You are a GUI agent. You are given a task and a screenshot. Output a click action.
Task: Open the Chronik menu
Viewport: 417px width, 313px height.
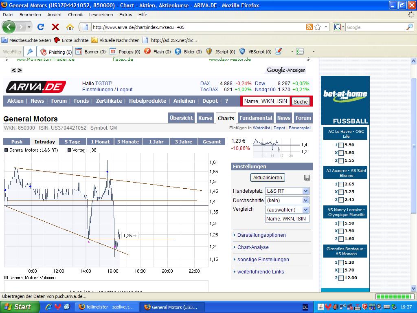point(75,15)
